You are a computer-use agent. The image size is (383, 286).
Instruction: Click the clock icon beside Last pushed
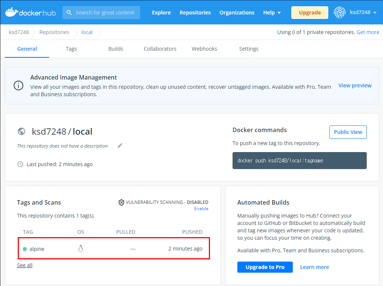(20, 164)
